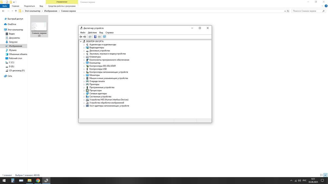Select the Снимок экрана (2) thumbnail

pyautogui.click(x=39, y=26)
